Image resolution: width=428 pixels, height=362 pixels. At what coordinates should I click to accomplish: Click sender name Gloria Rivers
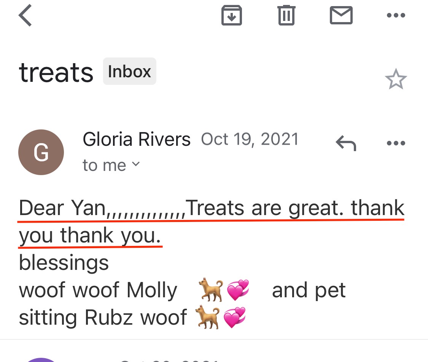[137, 140]
